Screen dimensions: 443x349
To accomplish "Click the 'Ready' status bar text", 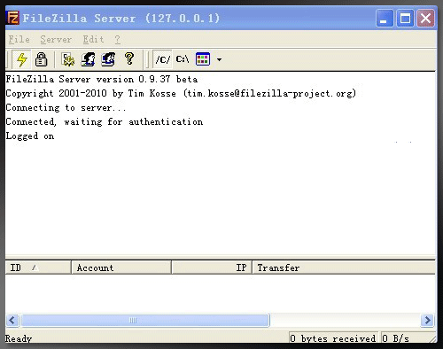I will (x=19, y=338).
